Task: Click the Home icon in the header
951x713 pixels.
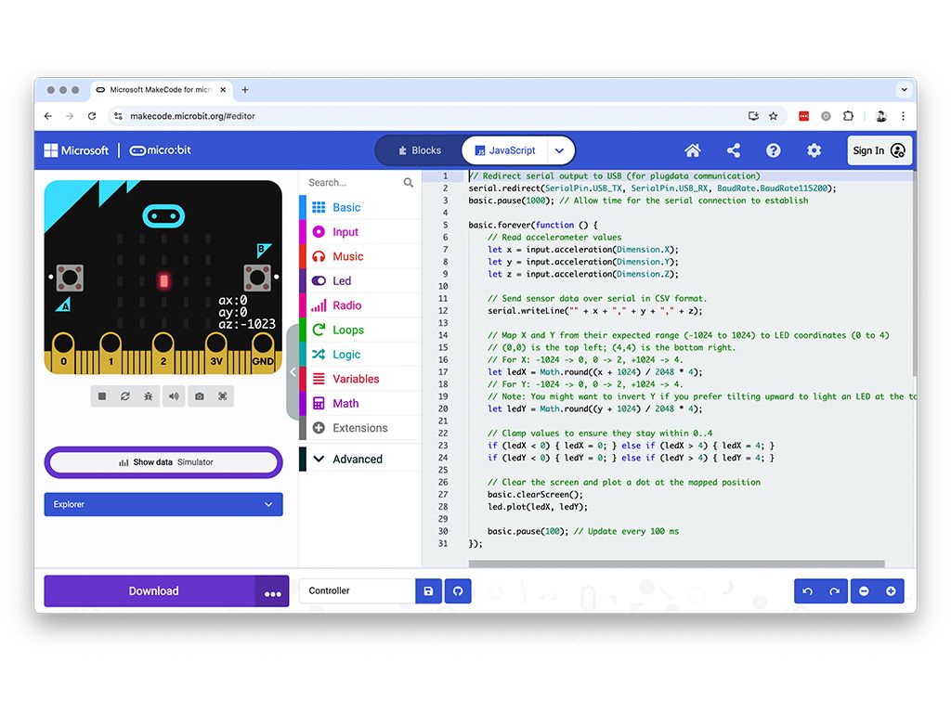Action: coord(692,150)
